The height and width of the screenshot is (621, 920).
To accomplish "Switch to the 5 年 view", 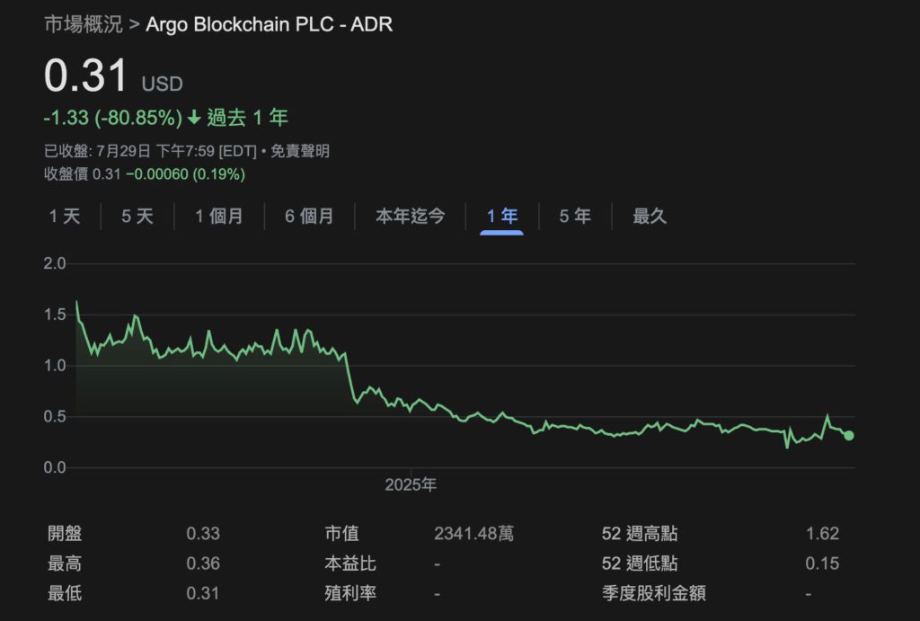I will tap(575, 217).
